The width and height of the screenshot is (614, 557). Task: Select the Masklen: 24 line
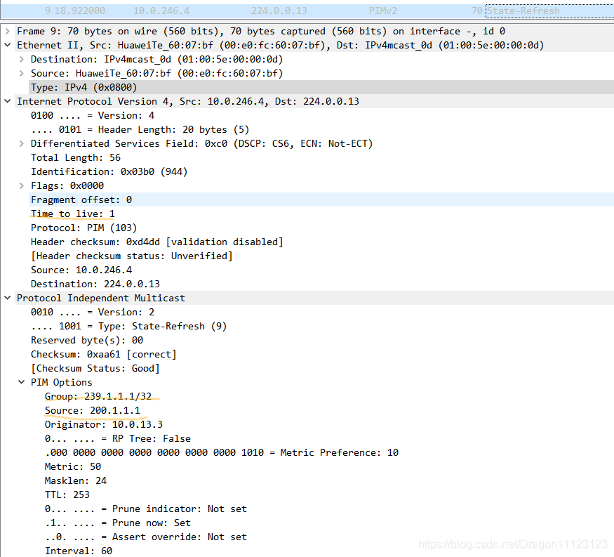click(x=76, y=480)
